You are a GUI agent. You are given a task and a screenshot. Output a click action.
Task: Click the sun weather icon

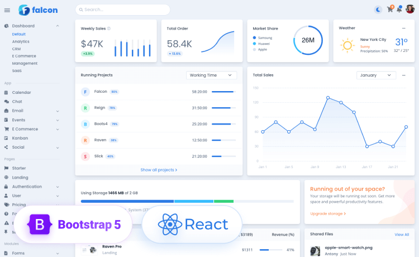point(347,45)
